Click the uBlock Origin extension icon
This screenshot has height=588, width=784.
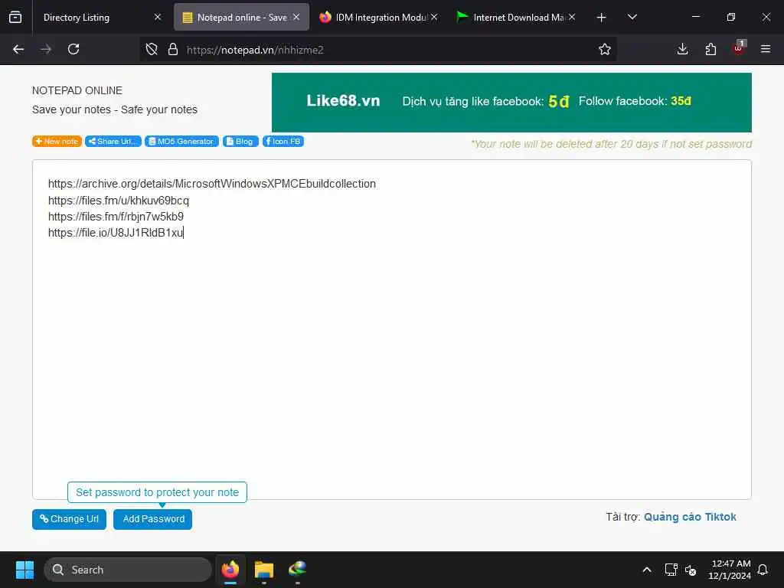739,48
